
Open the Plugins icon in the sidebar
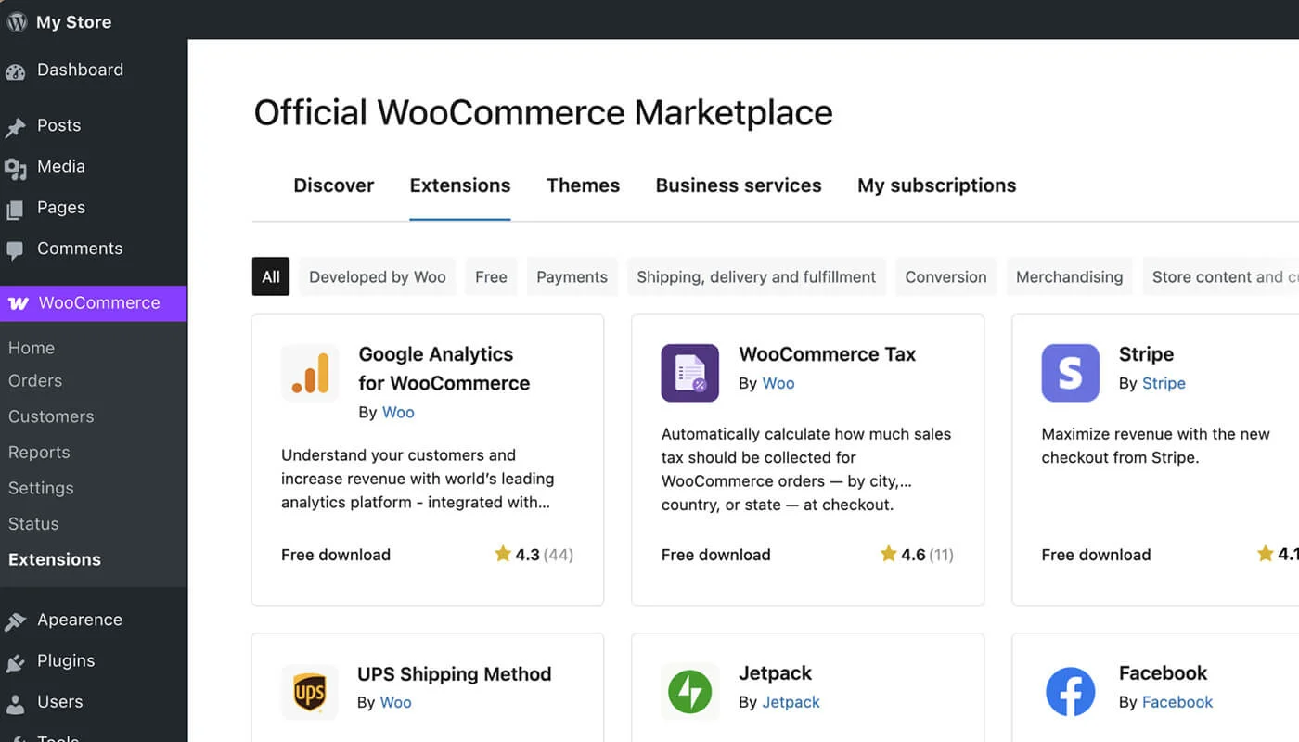click(x=17, y=660)
